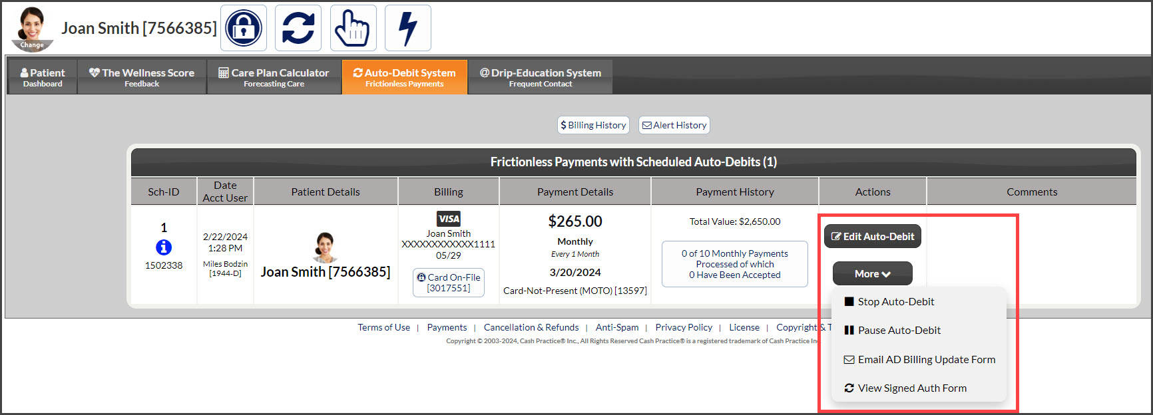Viewport: 1153px width, 415px height.
Task: Open the Billing History button
Action: pos(593,125)
